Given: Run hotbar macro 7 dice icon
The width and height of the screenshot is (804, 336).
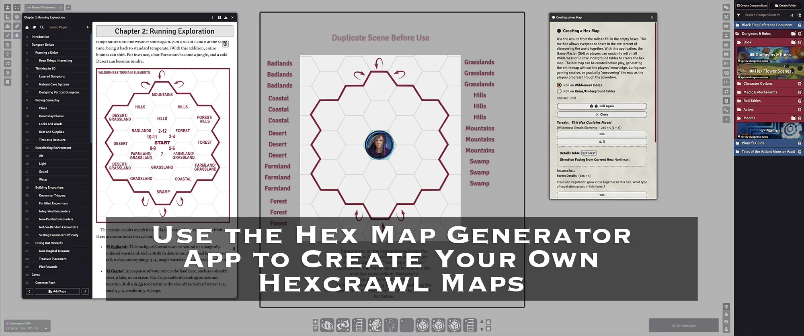Looking at the screenshot, I should pyautogui.click(x=423, y=325).
